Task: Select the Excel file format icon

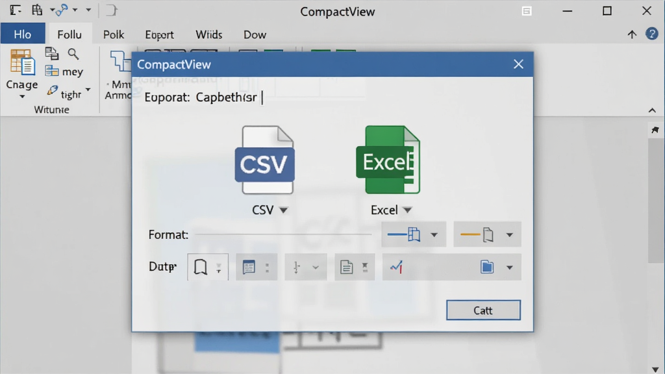Action: tap(388, 160)
